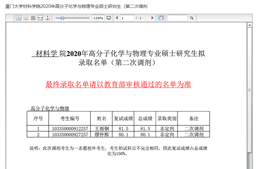Focus the document search text box

coord(177,18)
